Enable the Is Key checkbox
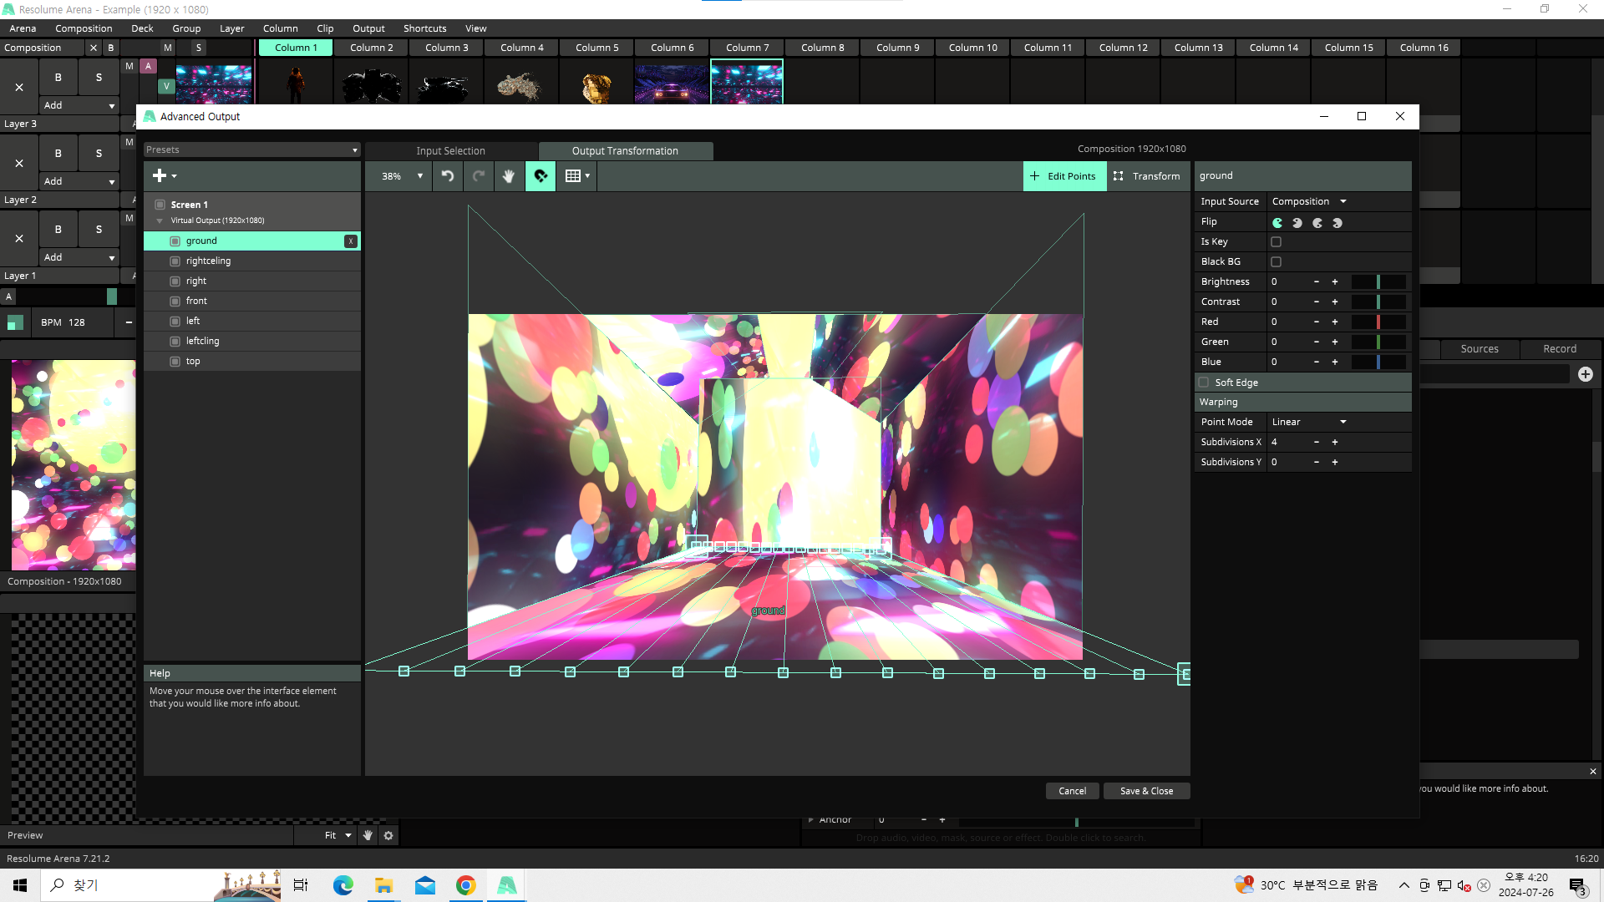The image size is (1604, 902). 1276,242
